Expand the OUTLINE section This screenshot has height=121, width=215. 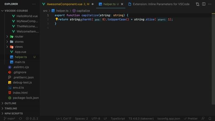pyautogui.click(x=10, y=103)
